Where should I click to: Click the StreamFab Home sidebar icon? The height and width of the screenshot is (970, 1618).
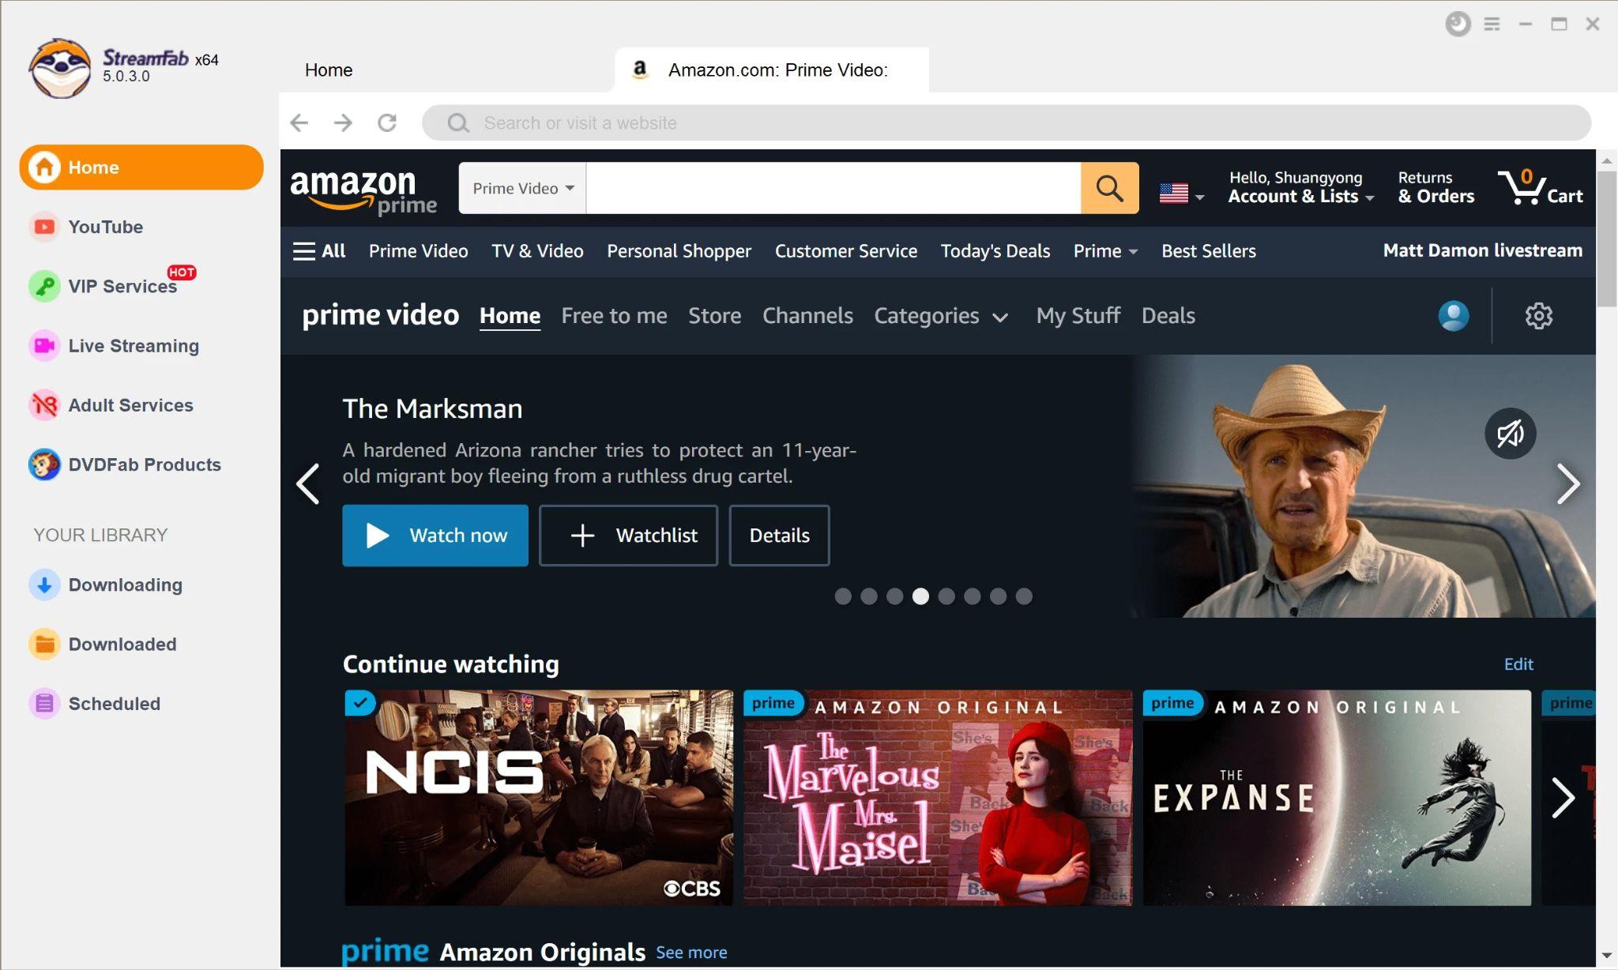[x=44, y=167]
